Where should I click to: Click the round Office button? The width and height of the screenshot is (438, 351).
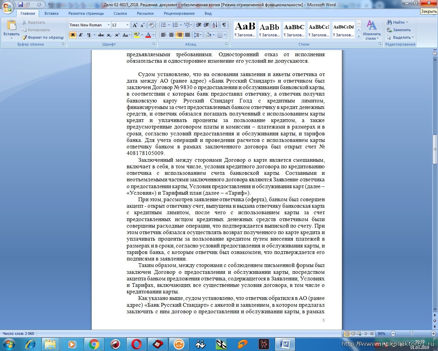click(8, 8)
